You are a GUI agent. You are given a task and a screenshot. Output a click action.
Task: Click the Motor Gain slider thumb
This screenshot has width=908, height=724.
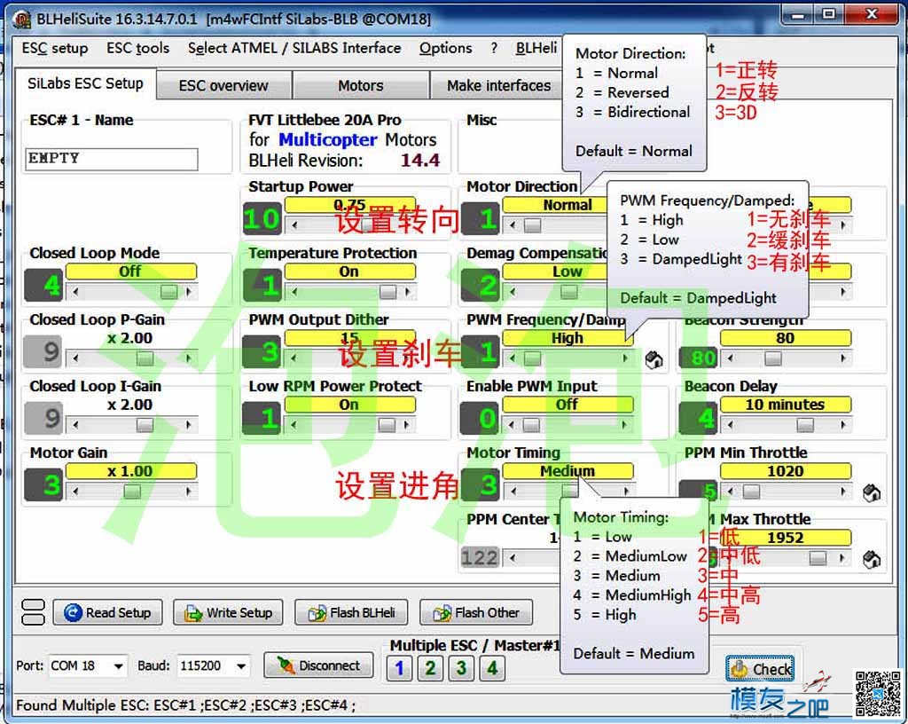(132, 492)
